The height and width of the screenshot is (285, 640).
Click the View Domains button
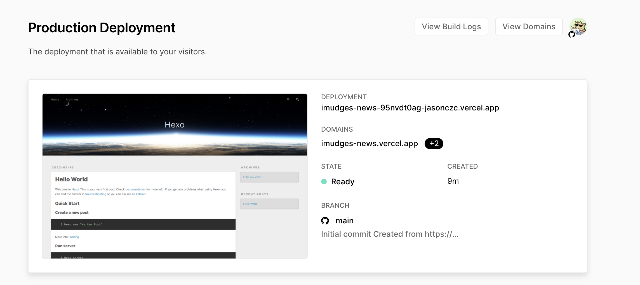[529, 26]
